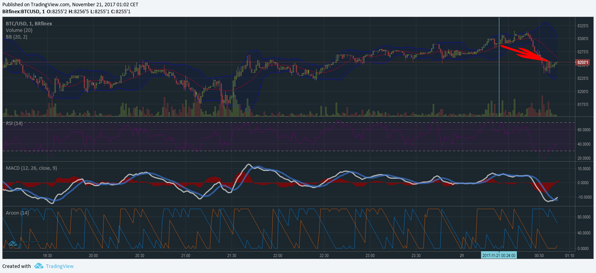This screenshot has height=273, width=596.
Task: Click the TradingView cloud logo icon
Action: [x=39, y=266]
